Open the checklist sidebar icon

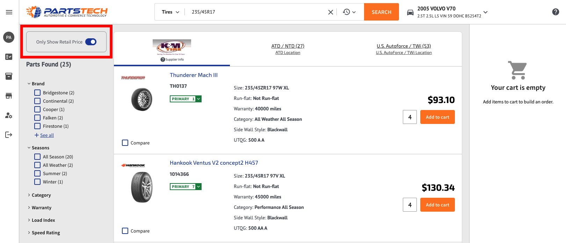click(x=9, y=57)
